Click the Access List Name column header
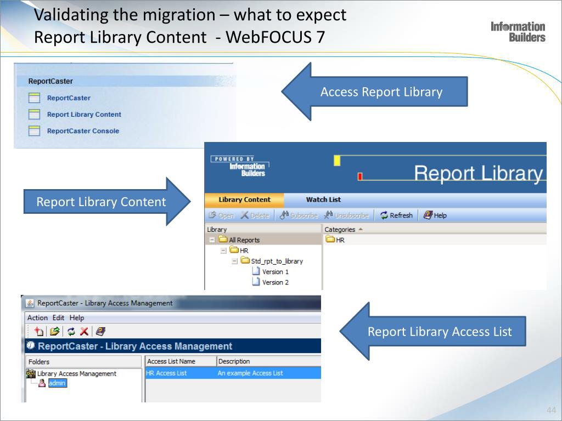This screenshot has height=421, width=562. pyautogui.click(x=181, y=361)
